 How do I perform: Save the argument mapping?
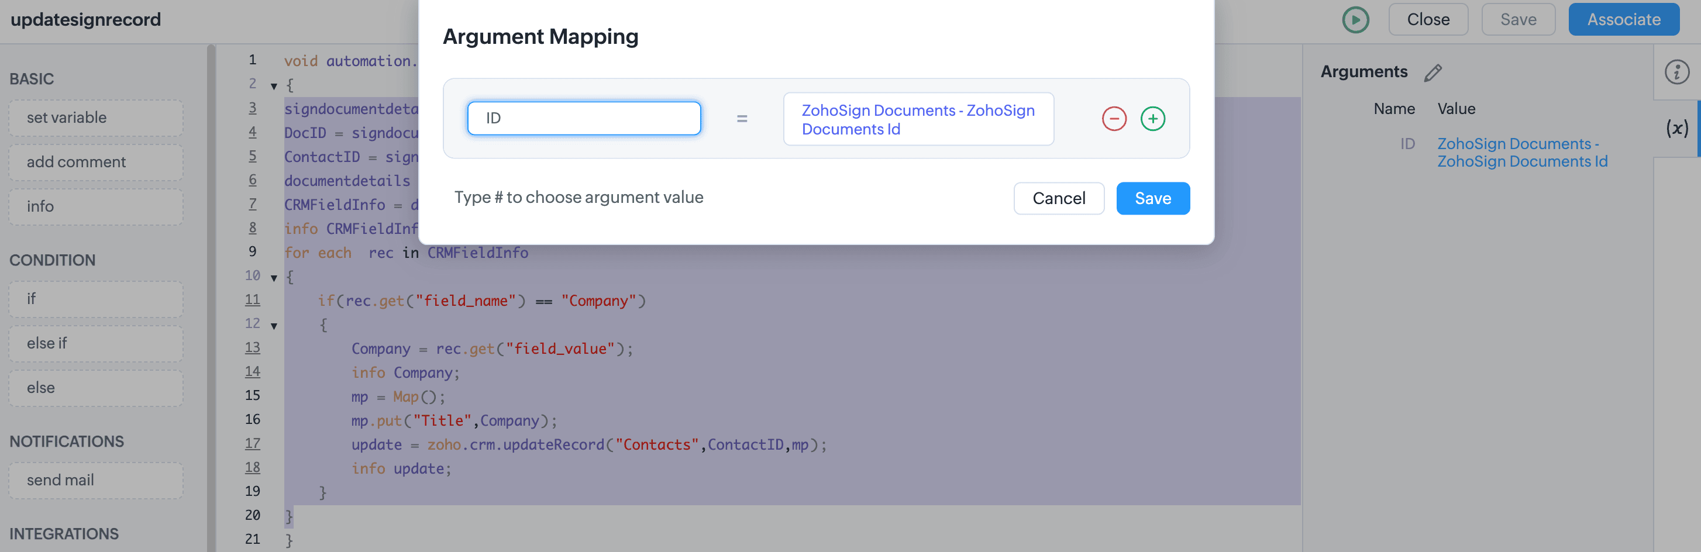point(1152,198)
